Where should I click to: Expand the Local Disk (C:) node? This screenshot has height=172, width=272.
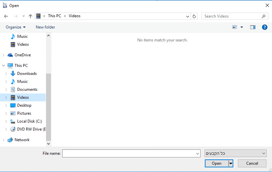(6, 121)
